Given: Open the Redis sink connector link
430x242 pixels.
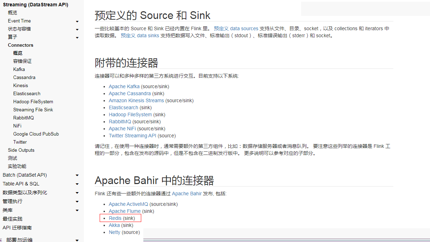Looking at the screenshot, I should point(115,218).
